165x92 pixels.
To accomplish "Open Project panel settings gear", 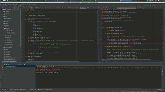I will pyautogui.click(x=18, y=8).
